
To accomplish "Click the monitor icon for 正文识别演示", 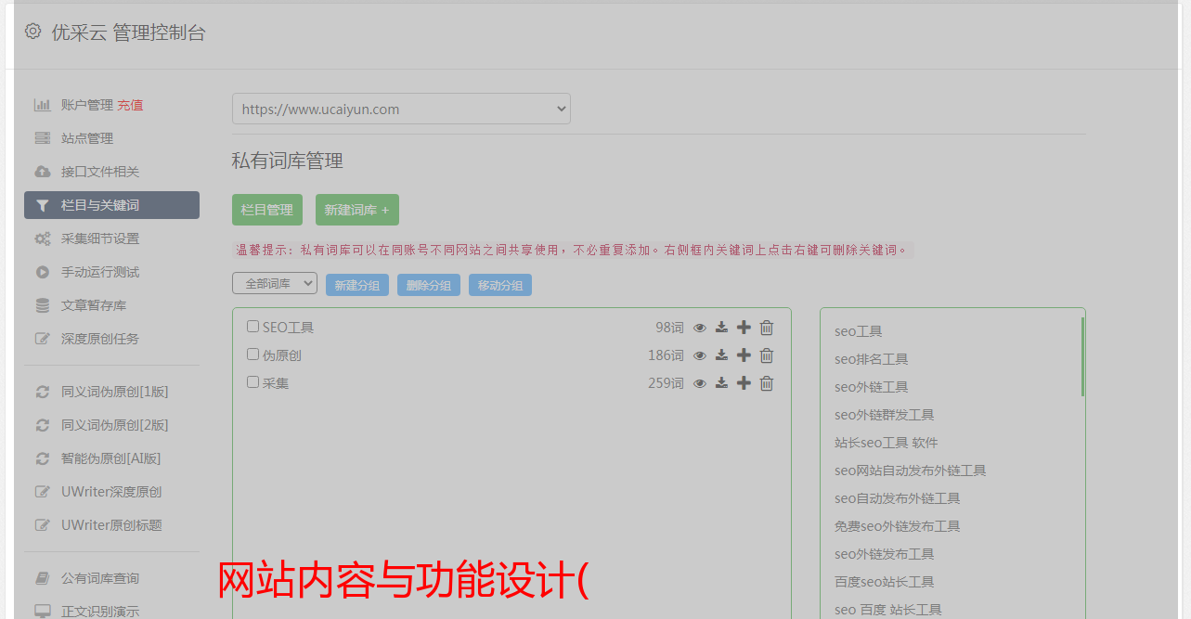I will pyautogui.click(x=42, y=612).
